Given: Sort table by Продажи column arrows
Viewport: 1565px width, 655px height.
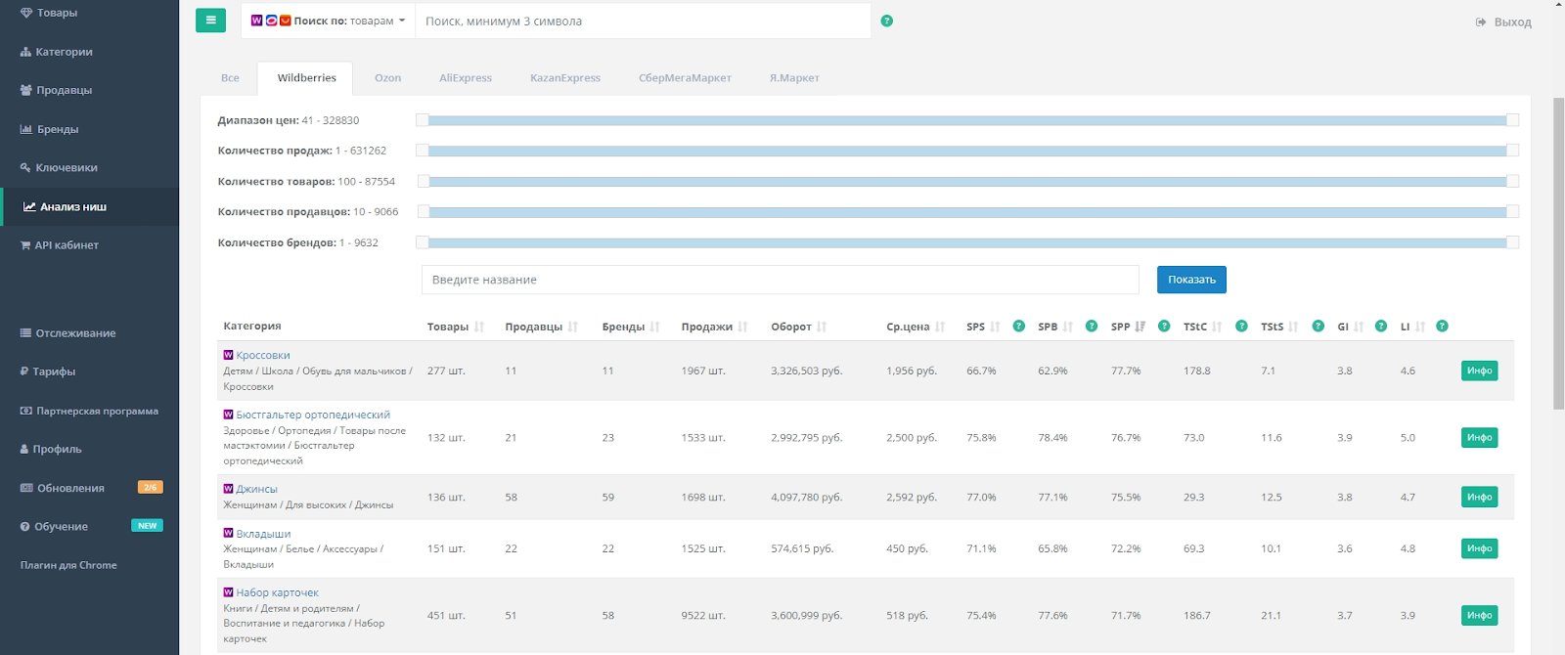Looking at the screenshot, I should pos(743,327).
